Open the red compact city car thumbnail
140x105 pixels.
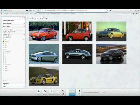tap(78, 32)
